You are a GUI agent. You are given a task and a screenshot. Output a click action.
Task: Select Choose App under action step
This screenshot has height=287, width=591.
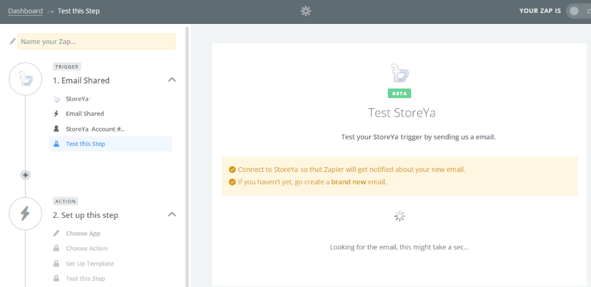[x=82, y=234]
